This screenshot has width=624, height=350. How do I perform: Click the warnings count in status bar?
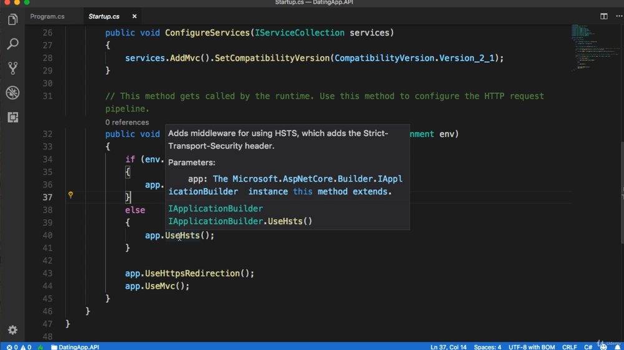[26, 347]
